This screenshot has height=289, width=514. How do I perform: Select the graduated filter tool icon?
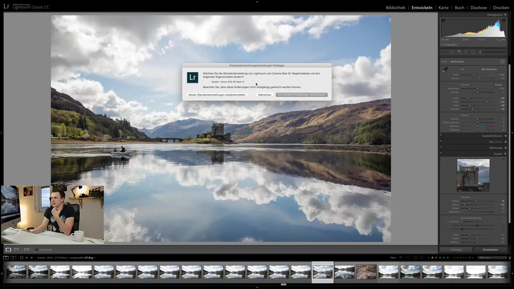[466, 52]
